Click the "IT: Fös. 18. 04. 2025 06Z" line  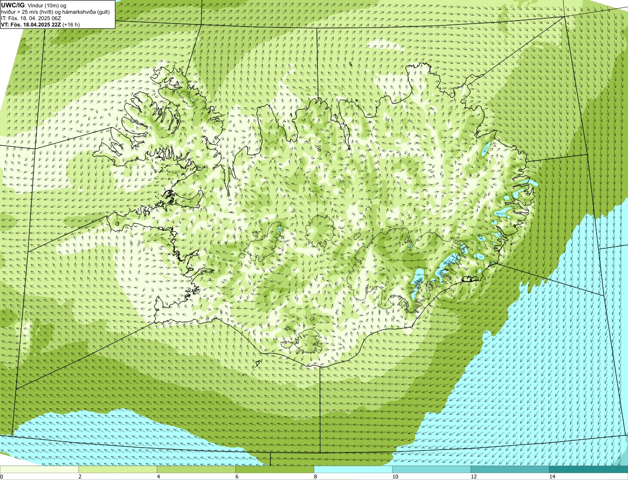pyautogui.click(x=31, y=18)
